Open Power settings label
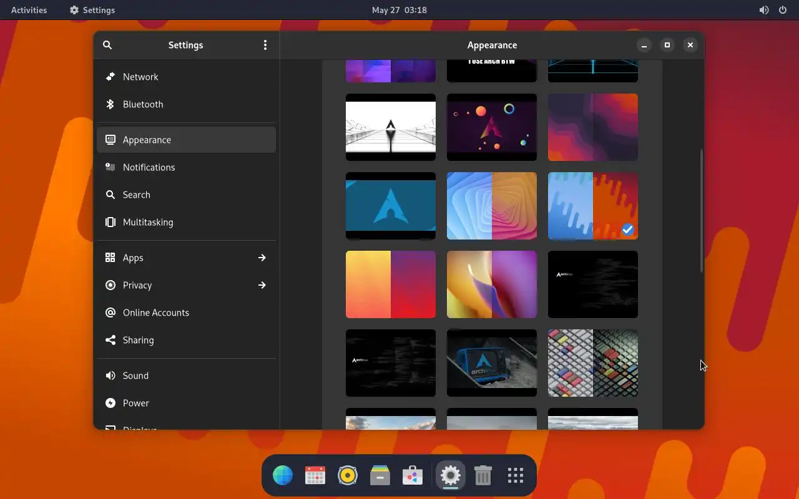The width and height of the screenshot is (799, 499). pyautogui.click(x=136, y=403)
